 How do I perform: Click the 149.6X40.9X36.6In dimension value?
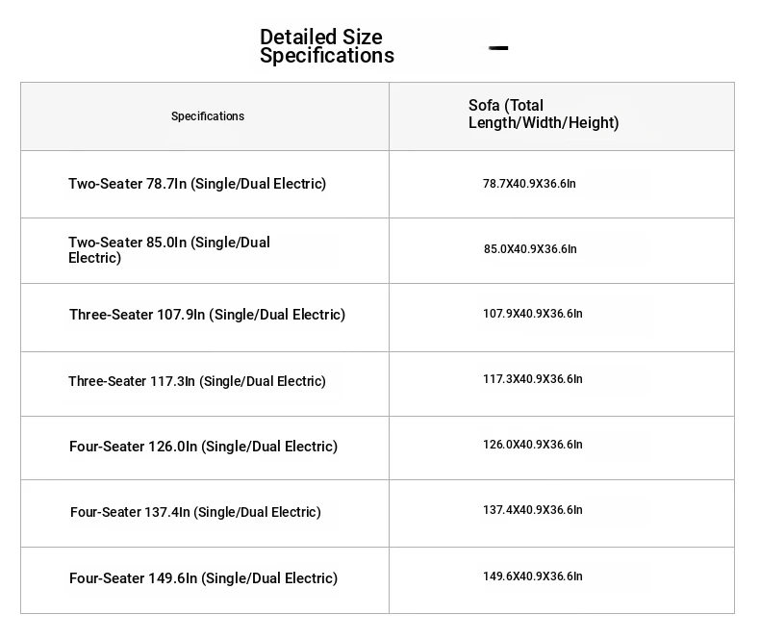pos(533,576)
